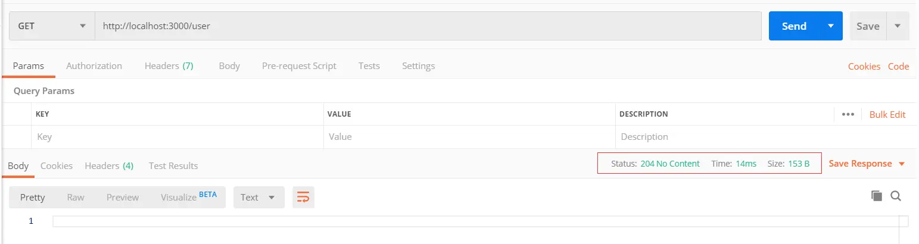Open the three-dots column options
This screenshot has width=919, height=244.
[848, 114]
